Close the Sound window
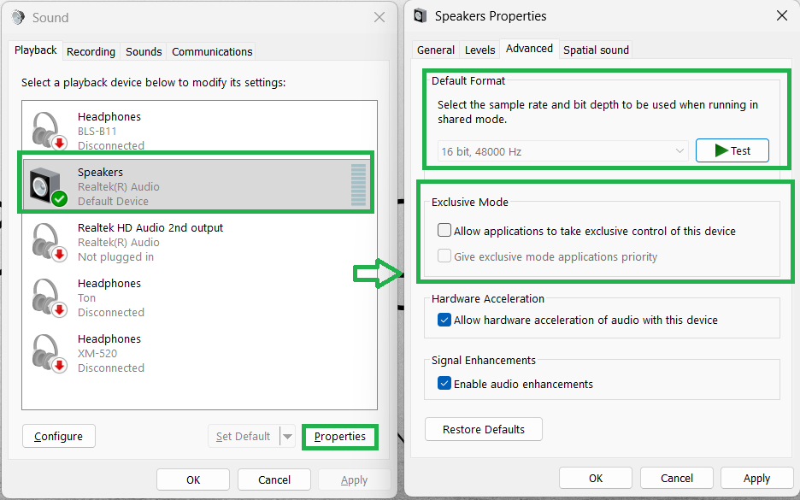The height and width of the screenshot is (500, 800). [379, 17]
